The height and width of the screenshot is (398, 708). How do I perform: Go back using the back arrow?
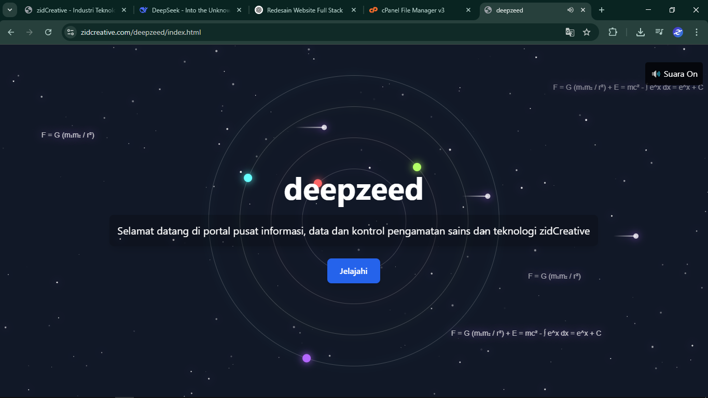pos(11,32)
